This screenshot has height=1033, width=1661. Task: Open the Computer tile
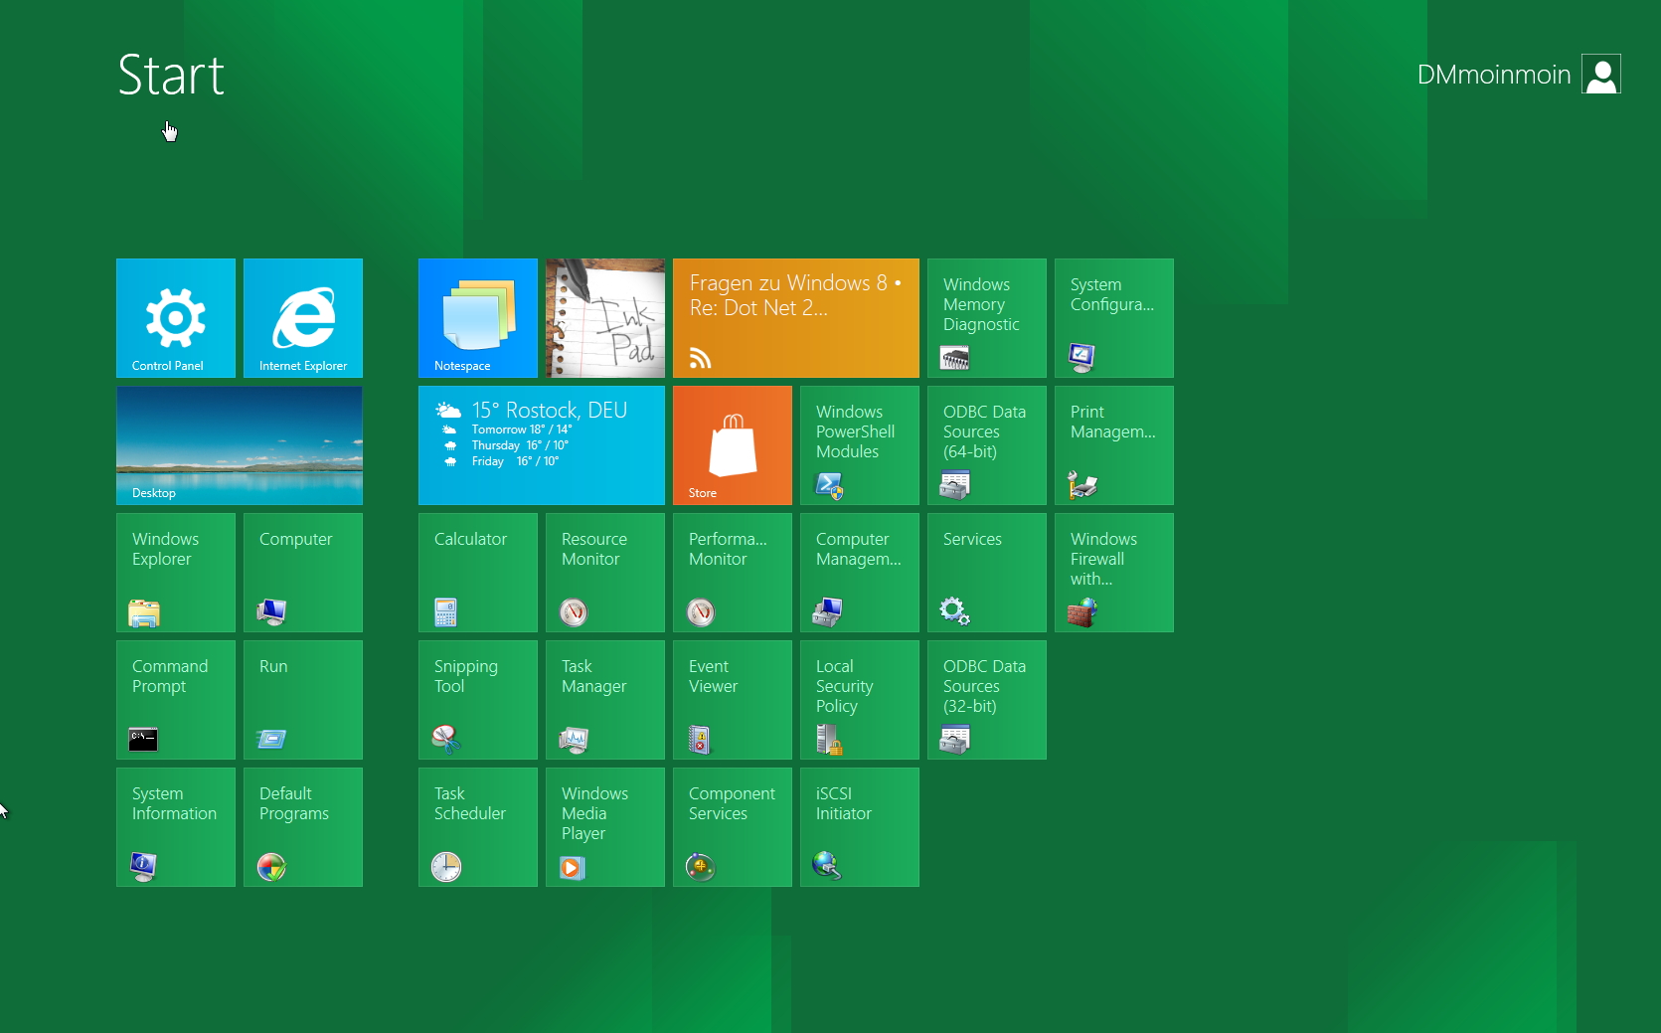pos(303,573)
